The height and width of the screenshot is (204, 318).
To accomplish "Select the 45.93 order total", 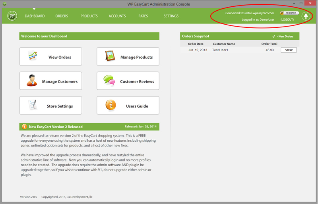I will point(270,50).
